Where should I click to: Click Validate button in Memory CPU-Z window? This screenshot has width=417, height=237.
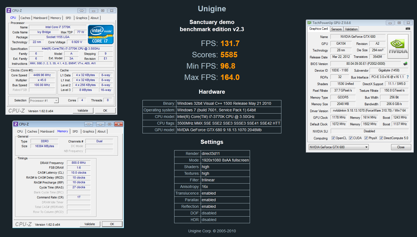point(90,224)
